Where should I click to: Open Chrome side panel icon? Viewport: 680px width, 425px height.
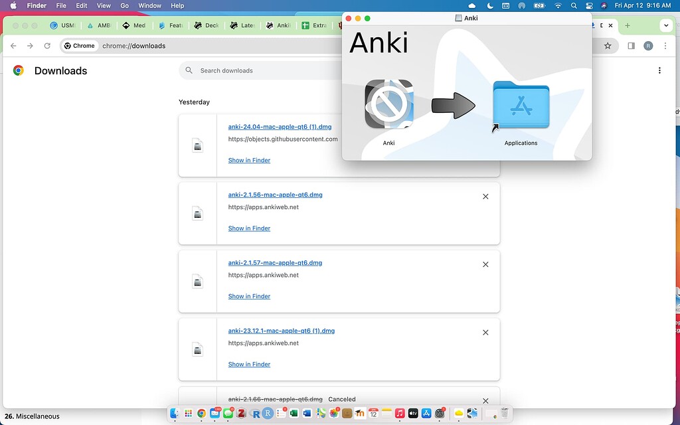tap(632, 46)
